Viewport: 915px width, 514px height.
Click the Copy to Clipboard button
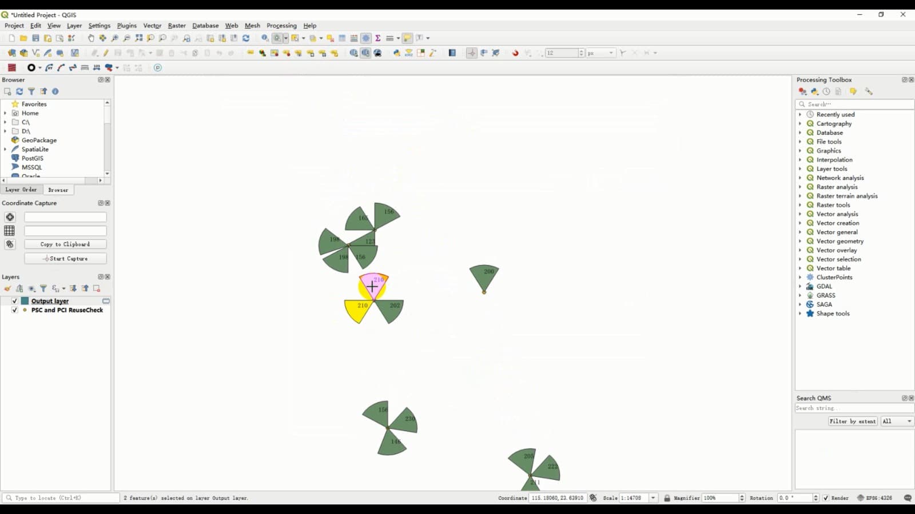point(65,244)
